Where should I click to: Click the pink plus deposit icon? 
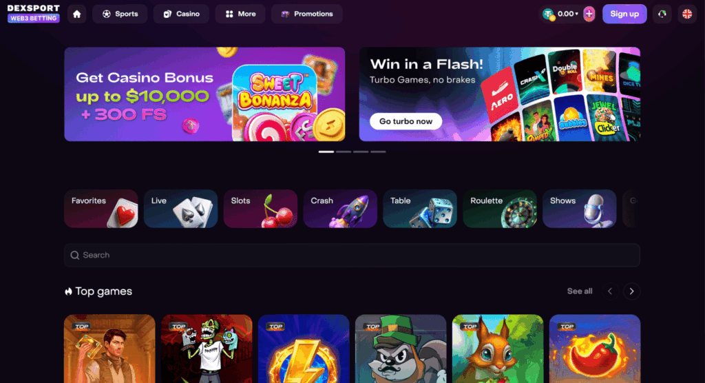click(x=589, y=14)
